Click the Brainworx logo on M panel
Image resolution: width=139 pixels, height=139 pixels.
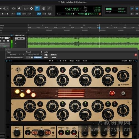[x=123, y=85]
